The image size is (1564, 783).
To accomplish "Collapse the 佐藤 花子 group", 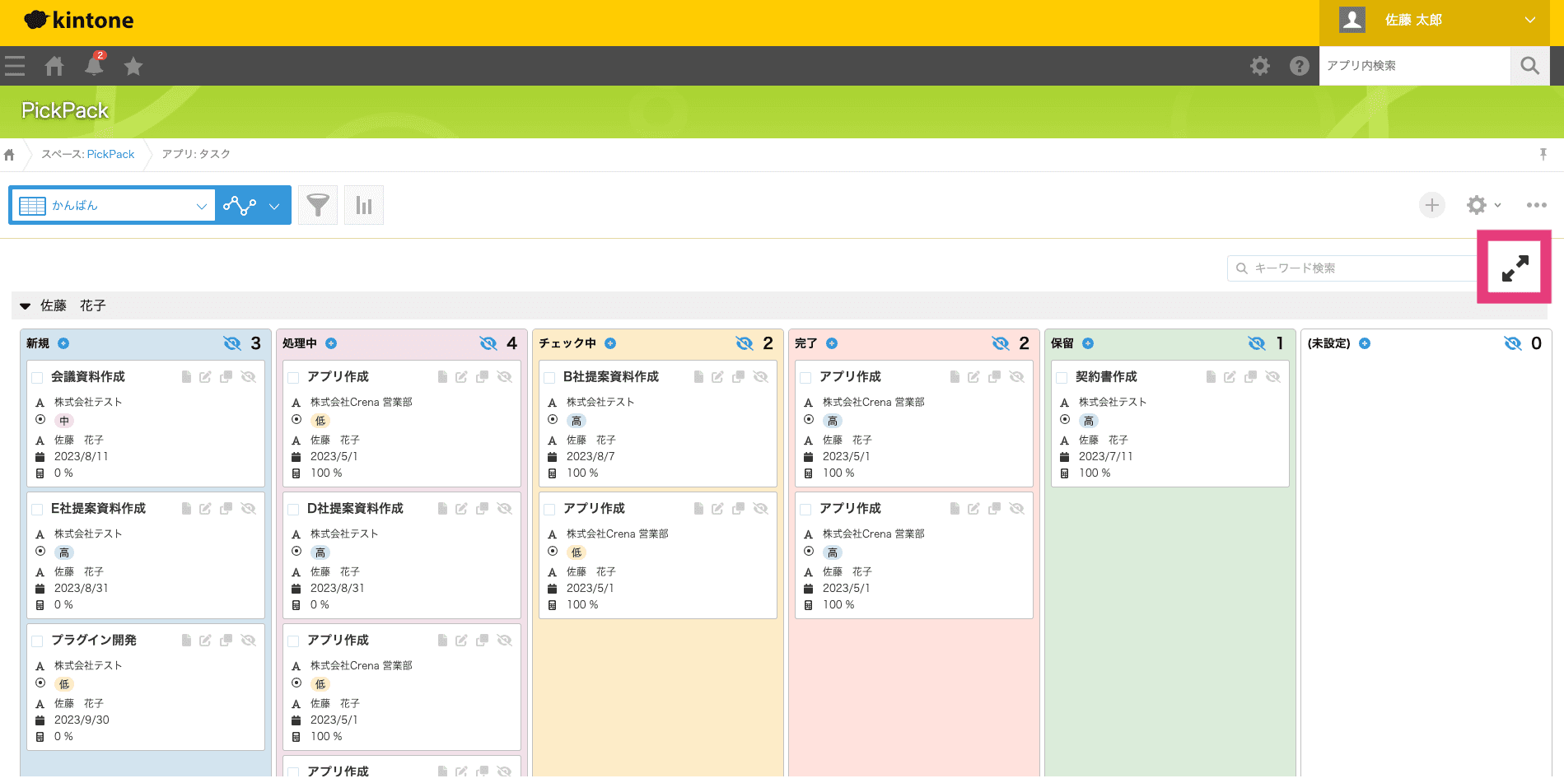I will [x=26, y=306].
